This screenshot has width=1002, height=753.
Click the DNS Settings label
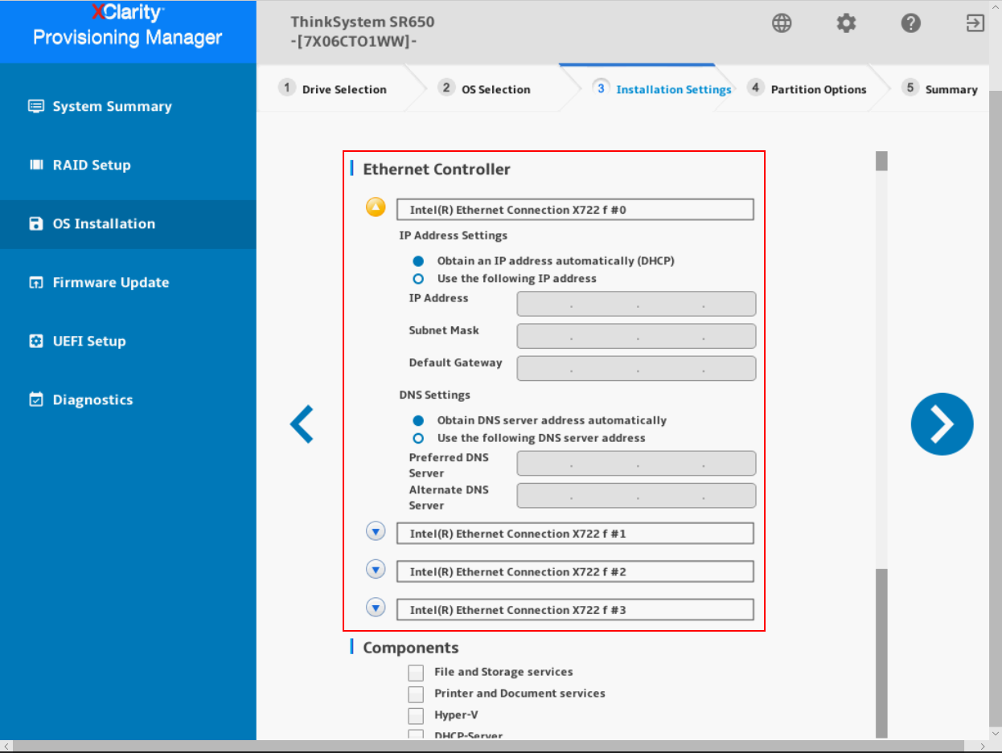point(435,395)
